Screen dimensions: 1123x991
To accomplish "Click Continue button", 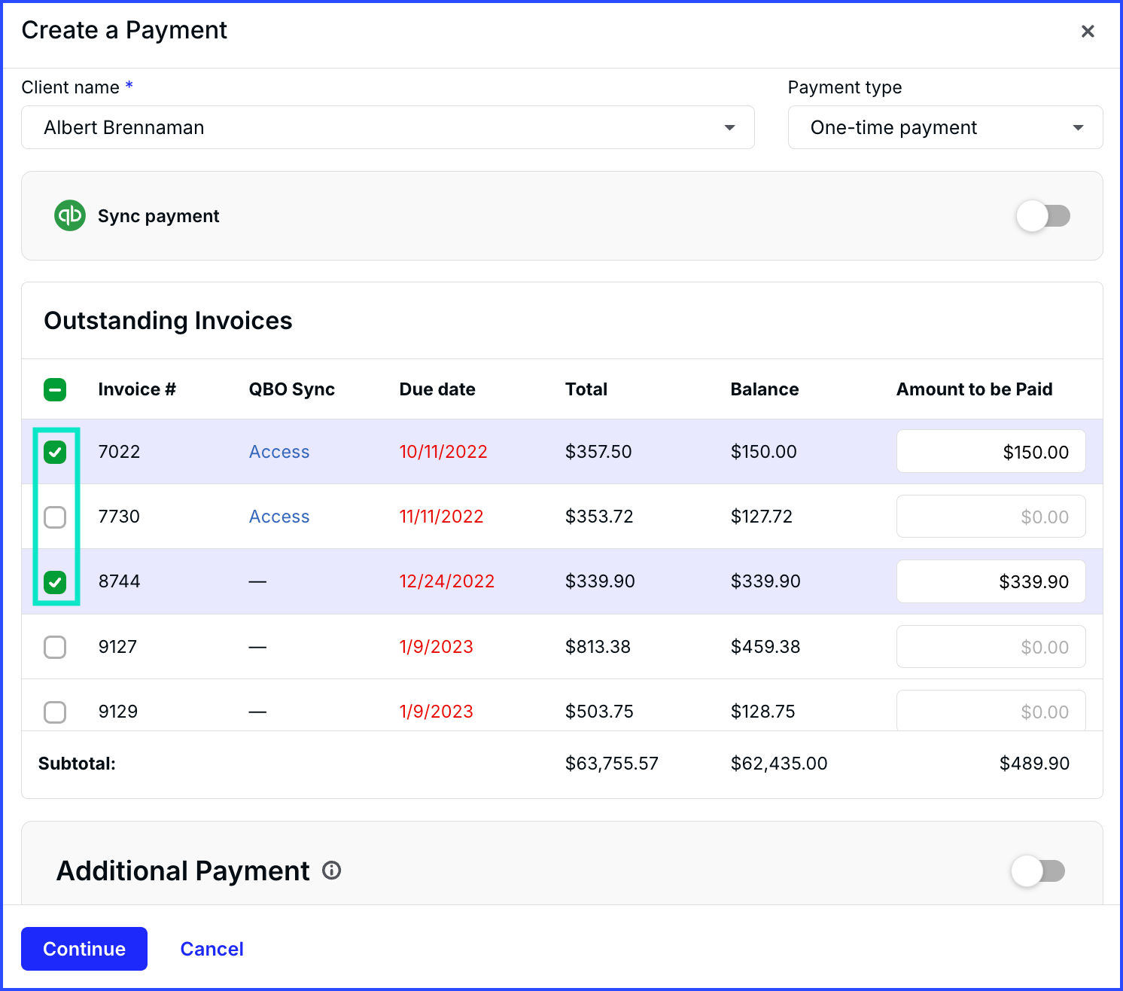I will 84,949.
